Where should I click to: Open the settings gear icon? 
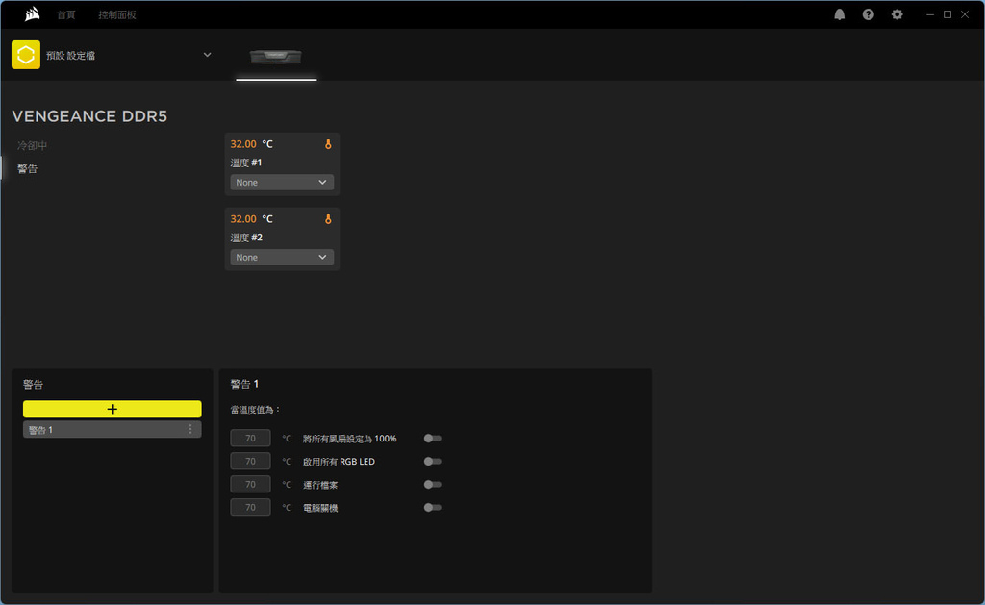[x=897, y=14]
